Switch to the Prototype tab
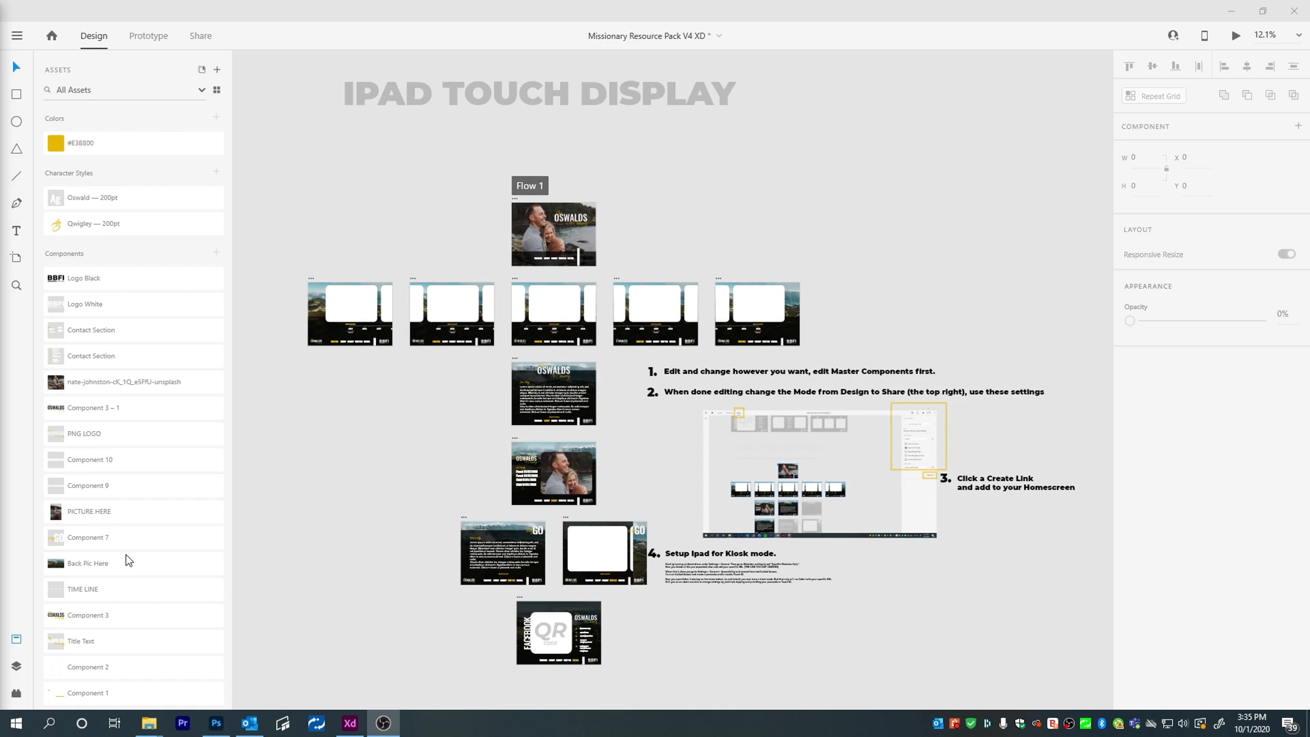The image size is (1310, 737). pyautogui.click(x=148, y=36)
